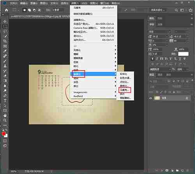Go to the Home screen icon
The image size is (195, 174).
tap(6, 10)
